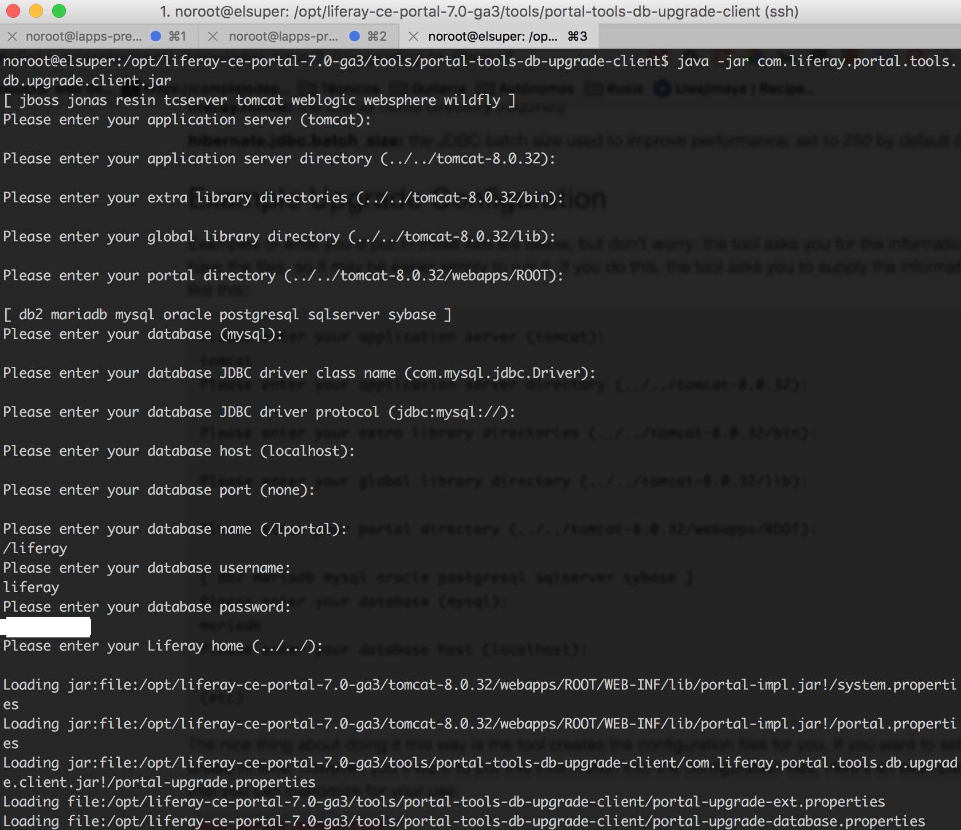Click the java -jar command line at top
961x830 pixels.
click(480, 71)
